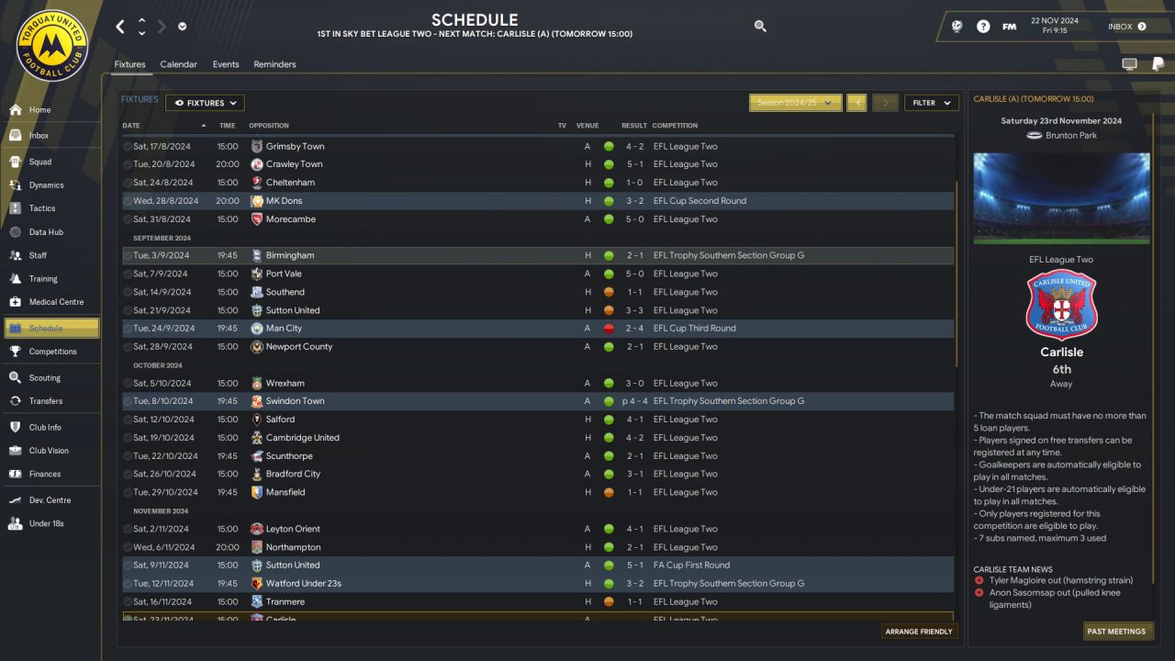This screenshot has width=1175, height=661.
Task: Open the Season 2024/25 selector
Action: pos(795,103)
